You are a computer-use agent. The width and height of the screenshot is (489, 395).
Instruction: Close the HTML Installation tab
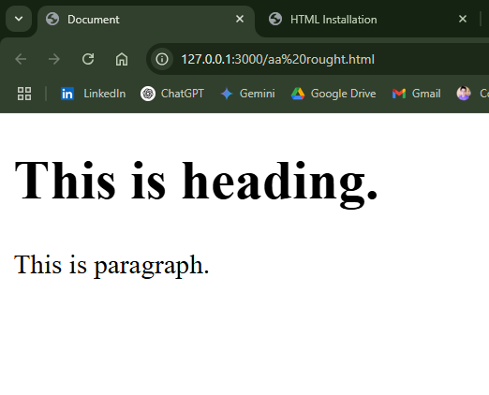(463, 19)
